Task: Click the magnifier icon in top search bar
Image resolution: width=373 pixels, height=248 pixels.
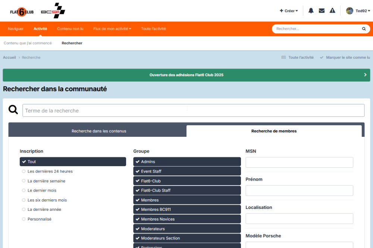Action: tap(364, 29)
